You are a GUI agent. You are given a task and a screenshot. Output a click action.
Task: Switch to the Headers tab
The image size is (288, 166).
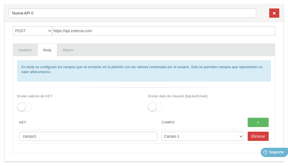25,50
